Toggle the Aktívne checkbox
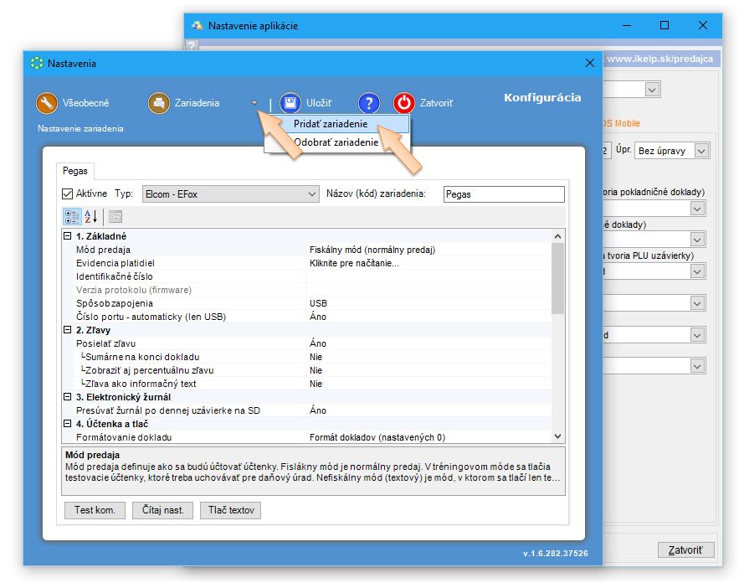This screenshot has width=739, height=588. [x=68, y=193]
